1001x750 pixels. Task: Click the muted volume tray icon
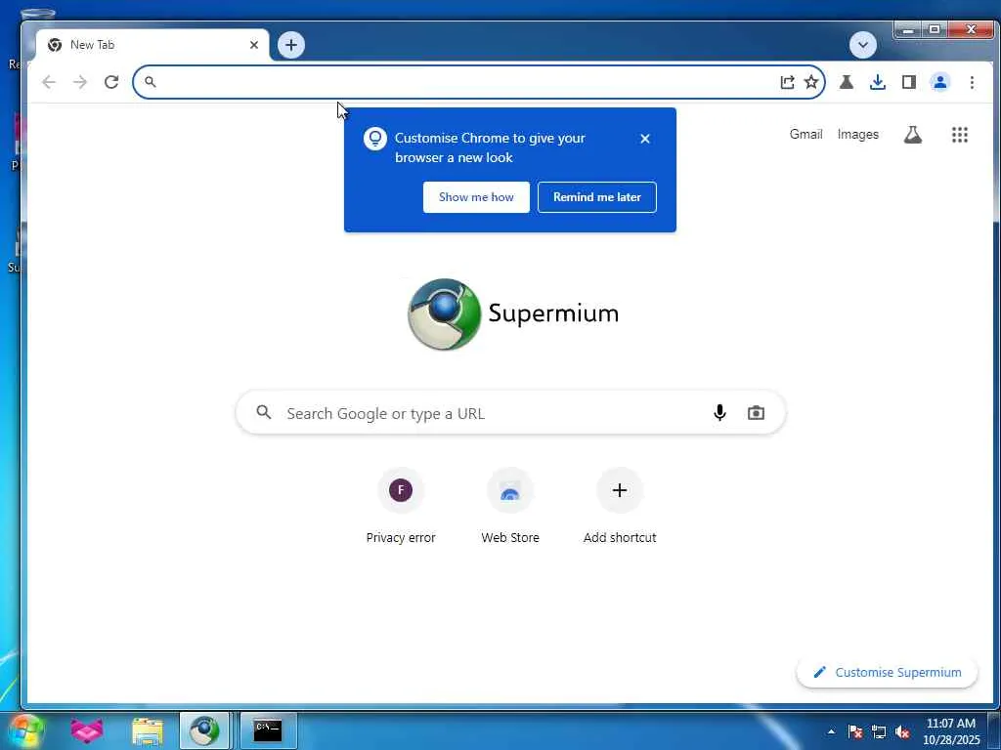tap(902, 732)
